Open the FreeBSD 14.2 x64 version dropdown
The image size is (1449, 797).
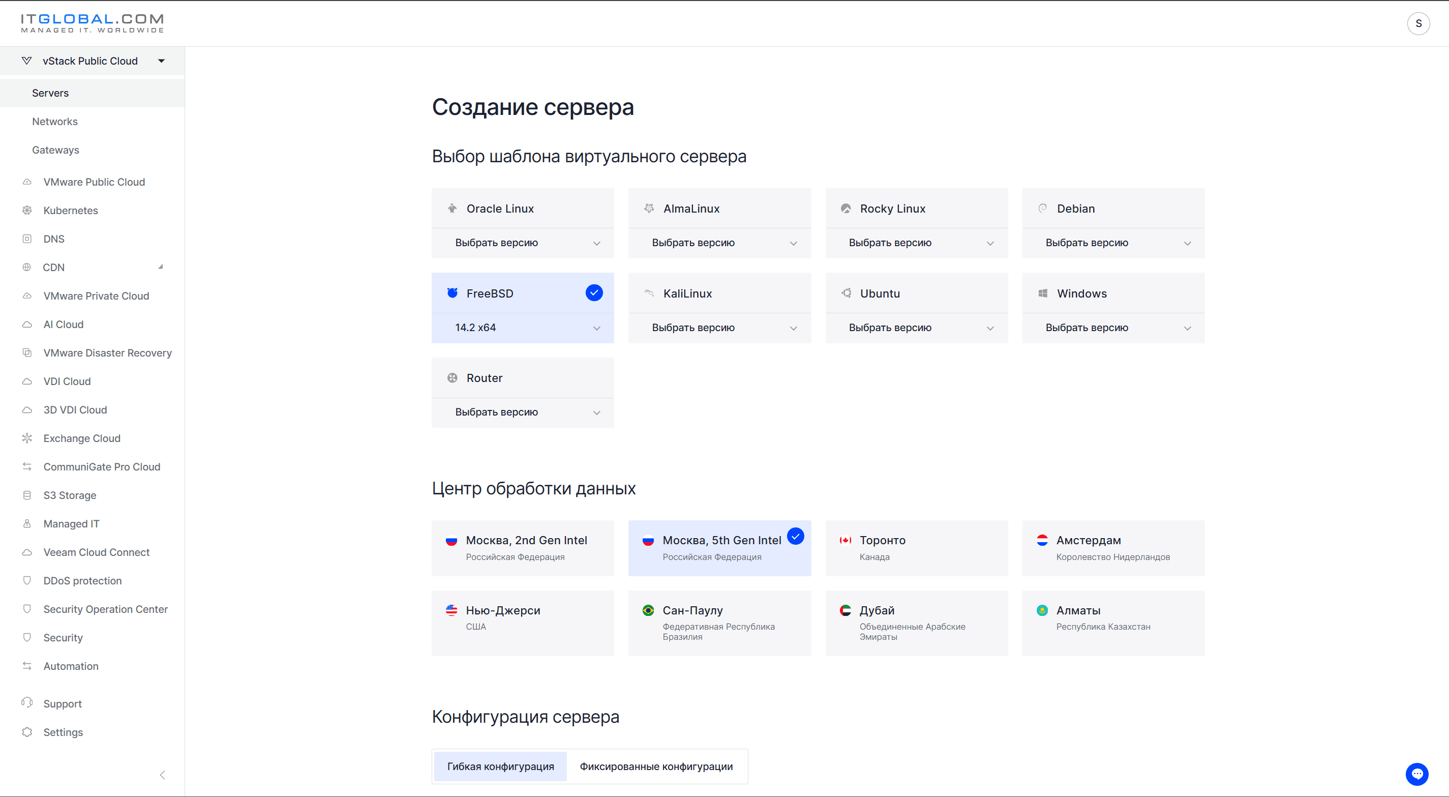coord(523,328)
